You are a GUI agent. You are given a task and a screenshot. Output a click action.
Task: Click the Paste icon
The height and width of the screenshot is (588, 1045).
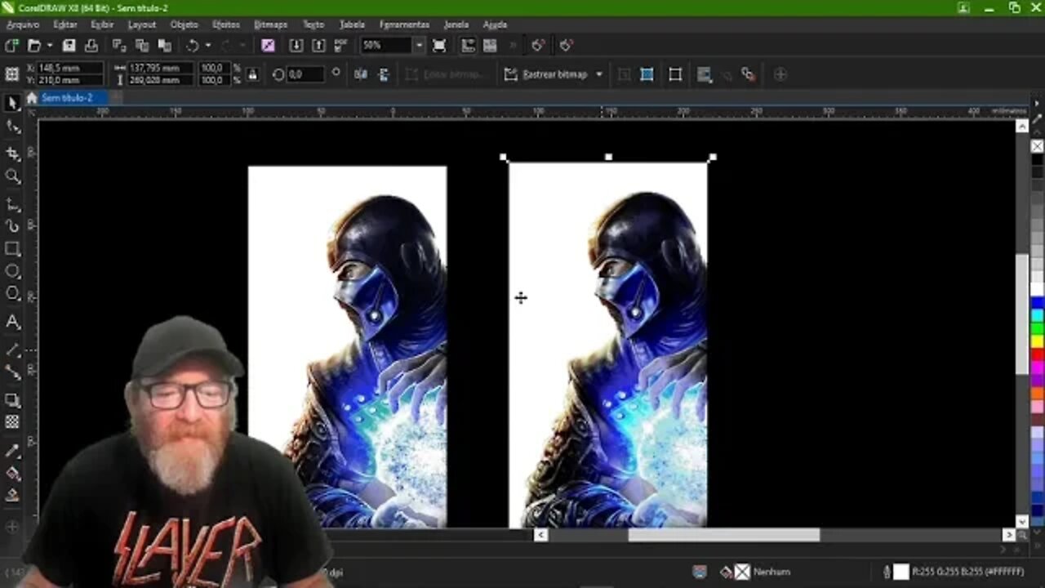click(x=165, y=46)
